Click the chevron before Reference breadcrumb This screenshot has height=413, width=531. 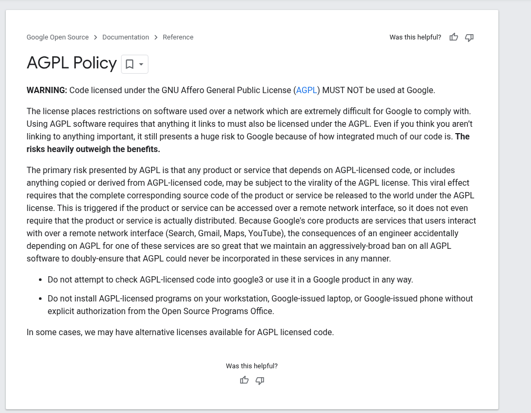click(x=156, y=37)
